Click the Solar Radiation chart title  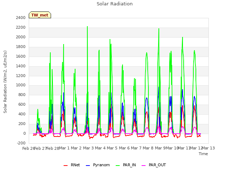115,4
